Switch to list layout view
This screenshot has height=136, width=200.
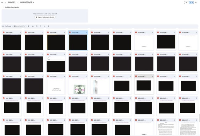(x=186, y=2)
